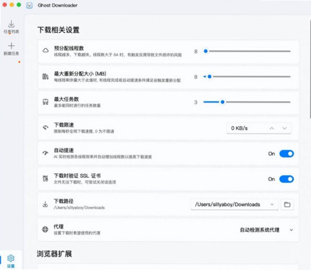Click the 最大任务数 value 3

[196, 102]
